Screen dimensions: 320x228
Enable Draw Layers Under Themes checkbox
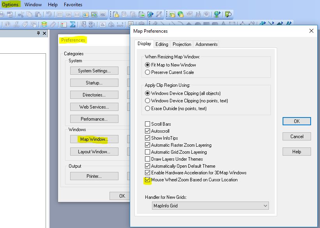(147, 159)
